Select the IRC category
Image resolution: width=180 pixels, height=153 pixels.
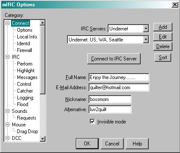pyautogui.click(x=16, y=57)
